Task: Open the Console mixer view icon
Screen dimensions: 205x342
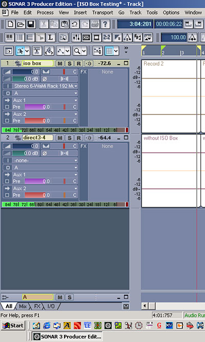Action: coord(76,37)
